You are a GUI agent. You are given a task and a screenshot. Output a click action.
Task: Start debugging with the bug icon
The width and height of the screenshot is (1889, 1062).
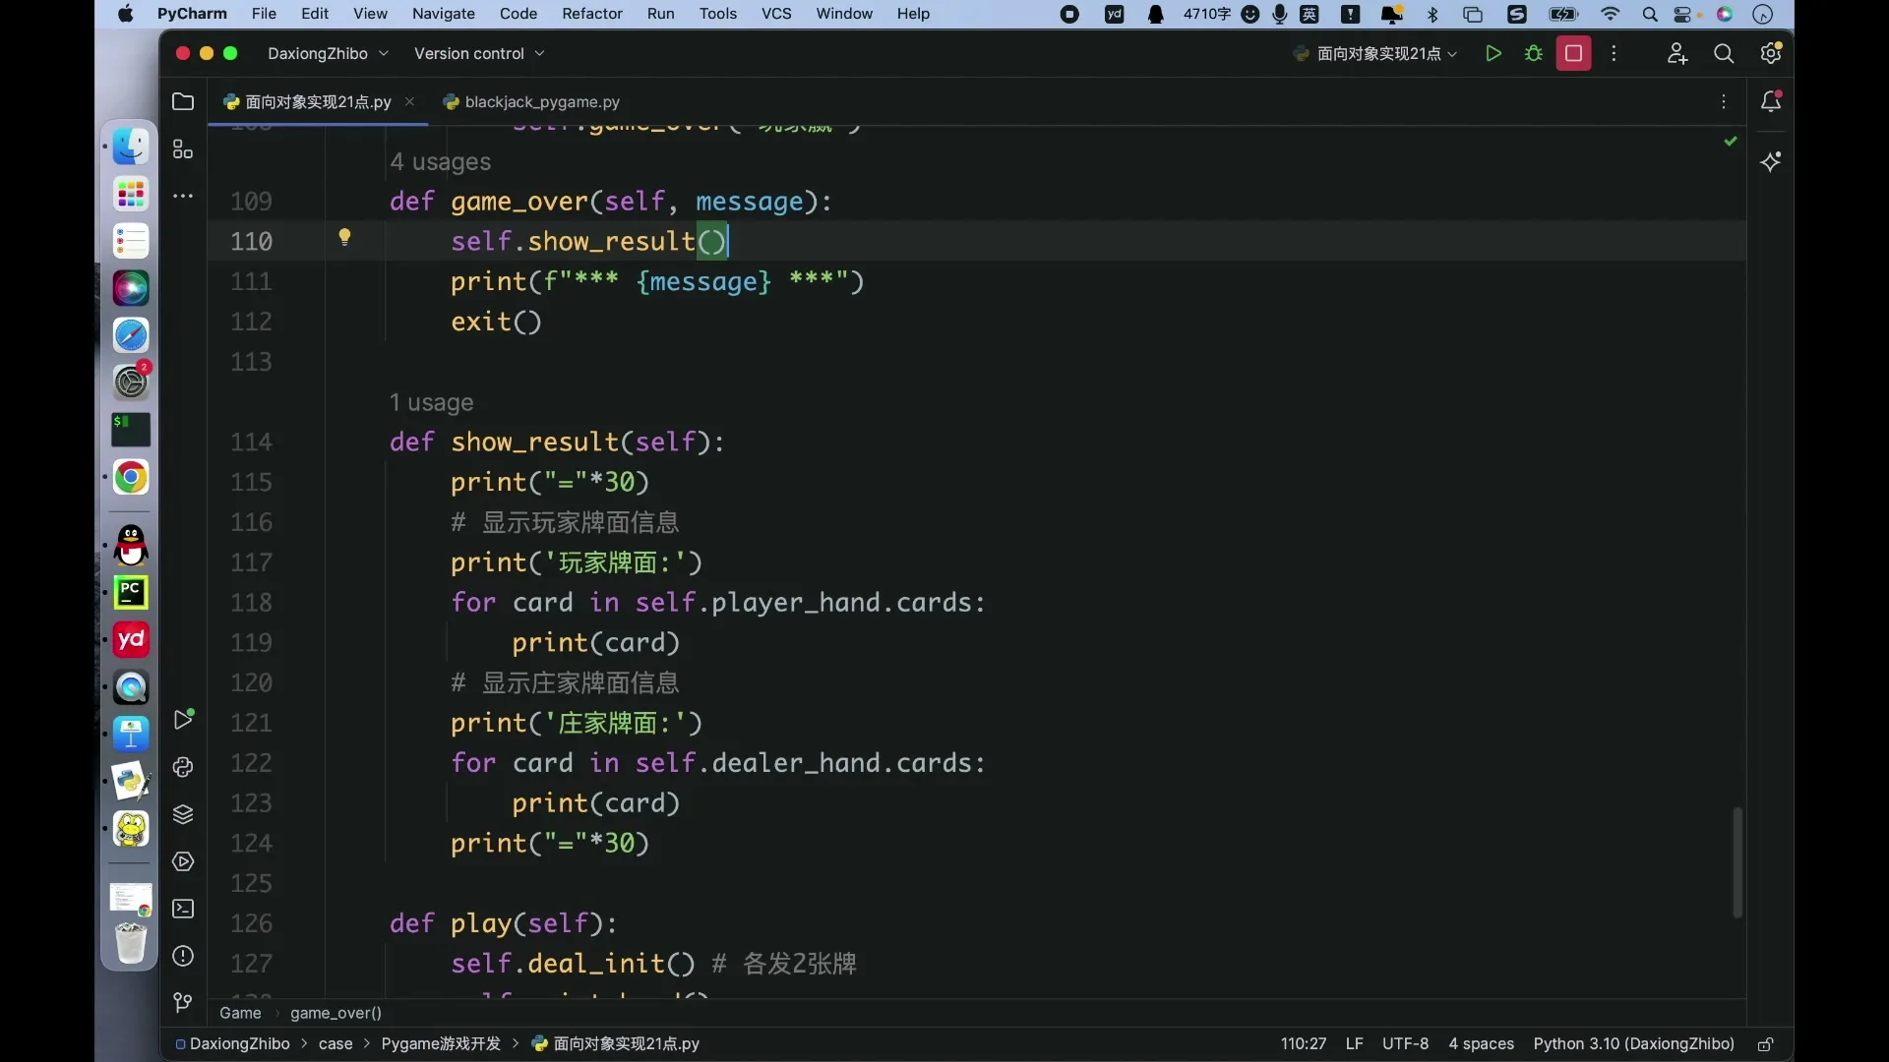click(1533, 54)
